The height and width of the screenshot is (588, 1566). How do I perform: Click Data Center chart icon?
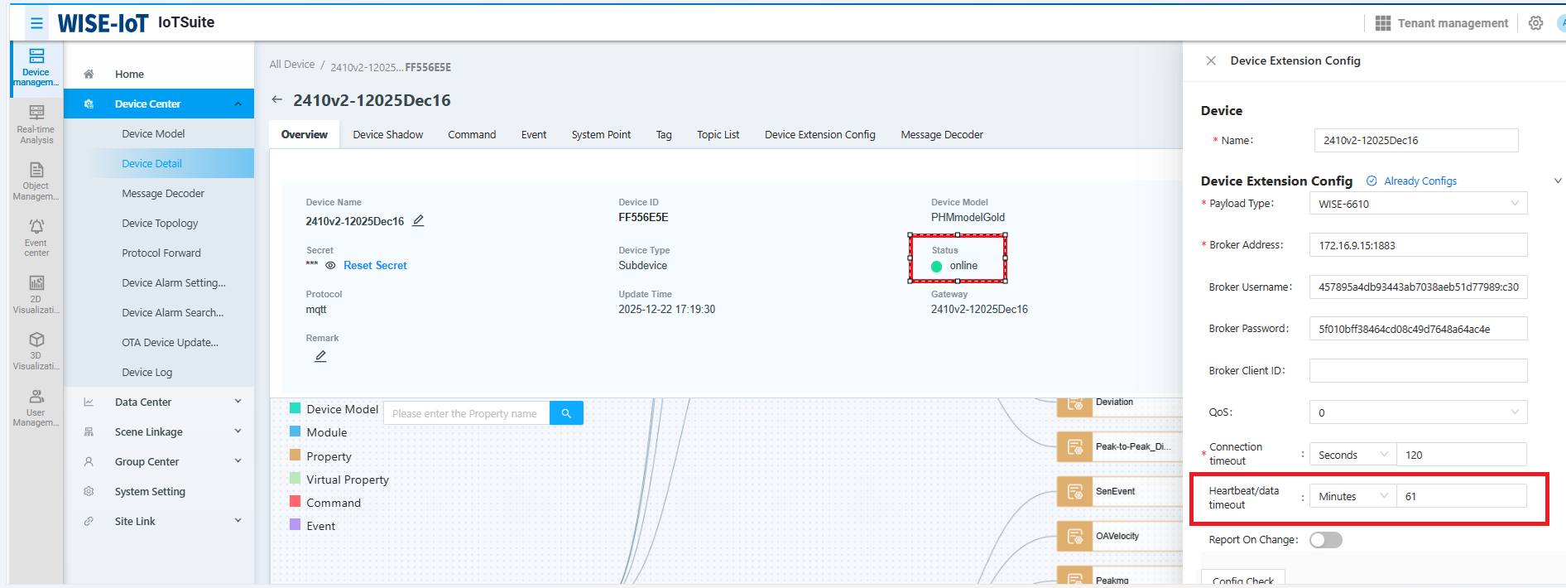click(89, 402)
